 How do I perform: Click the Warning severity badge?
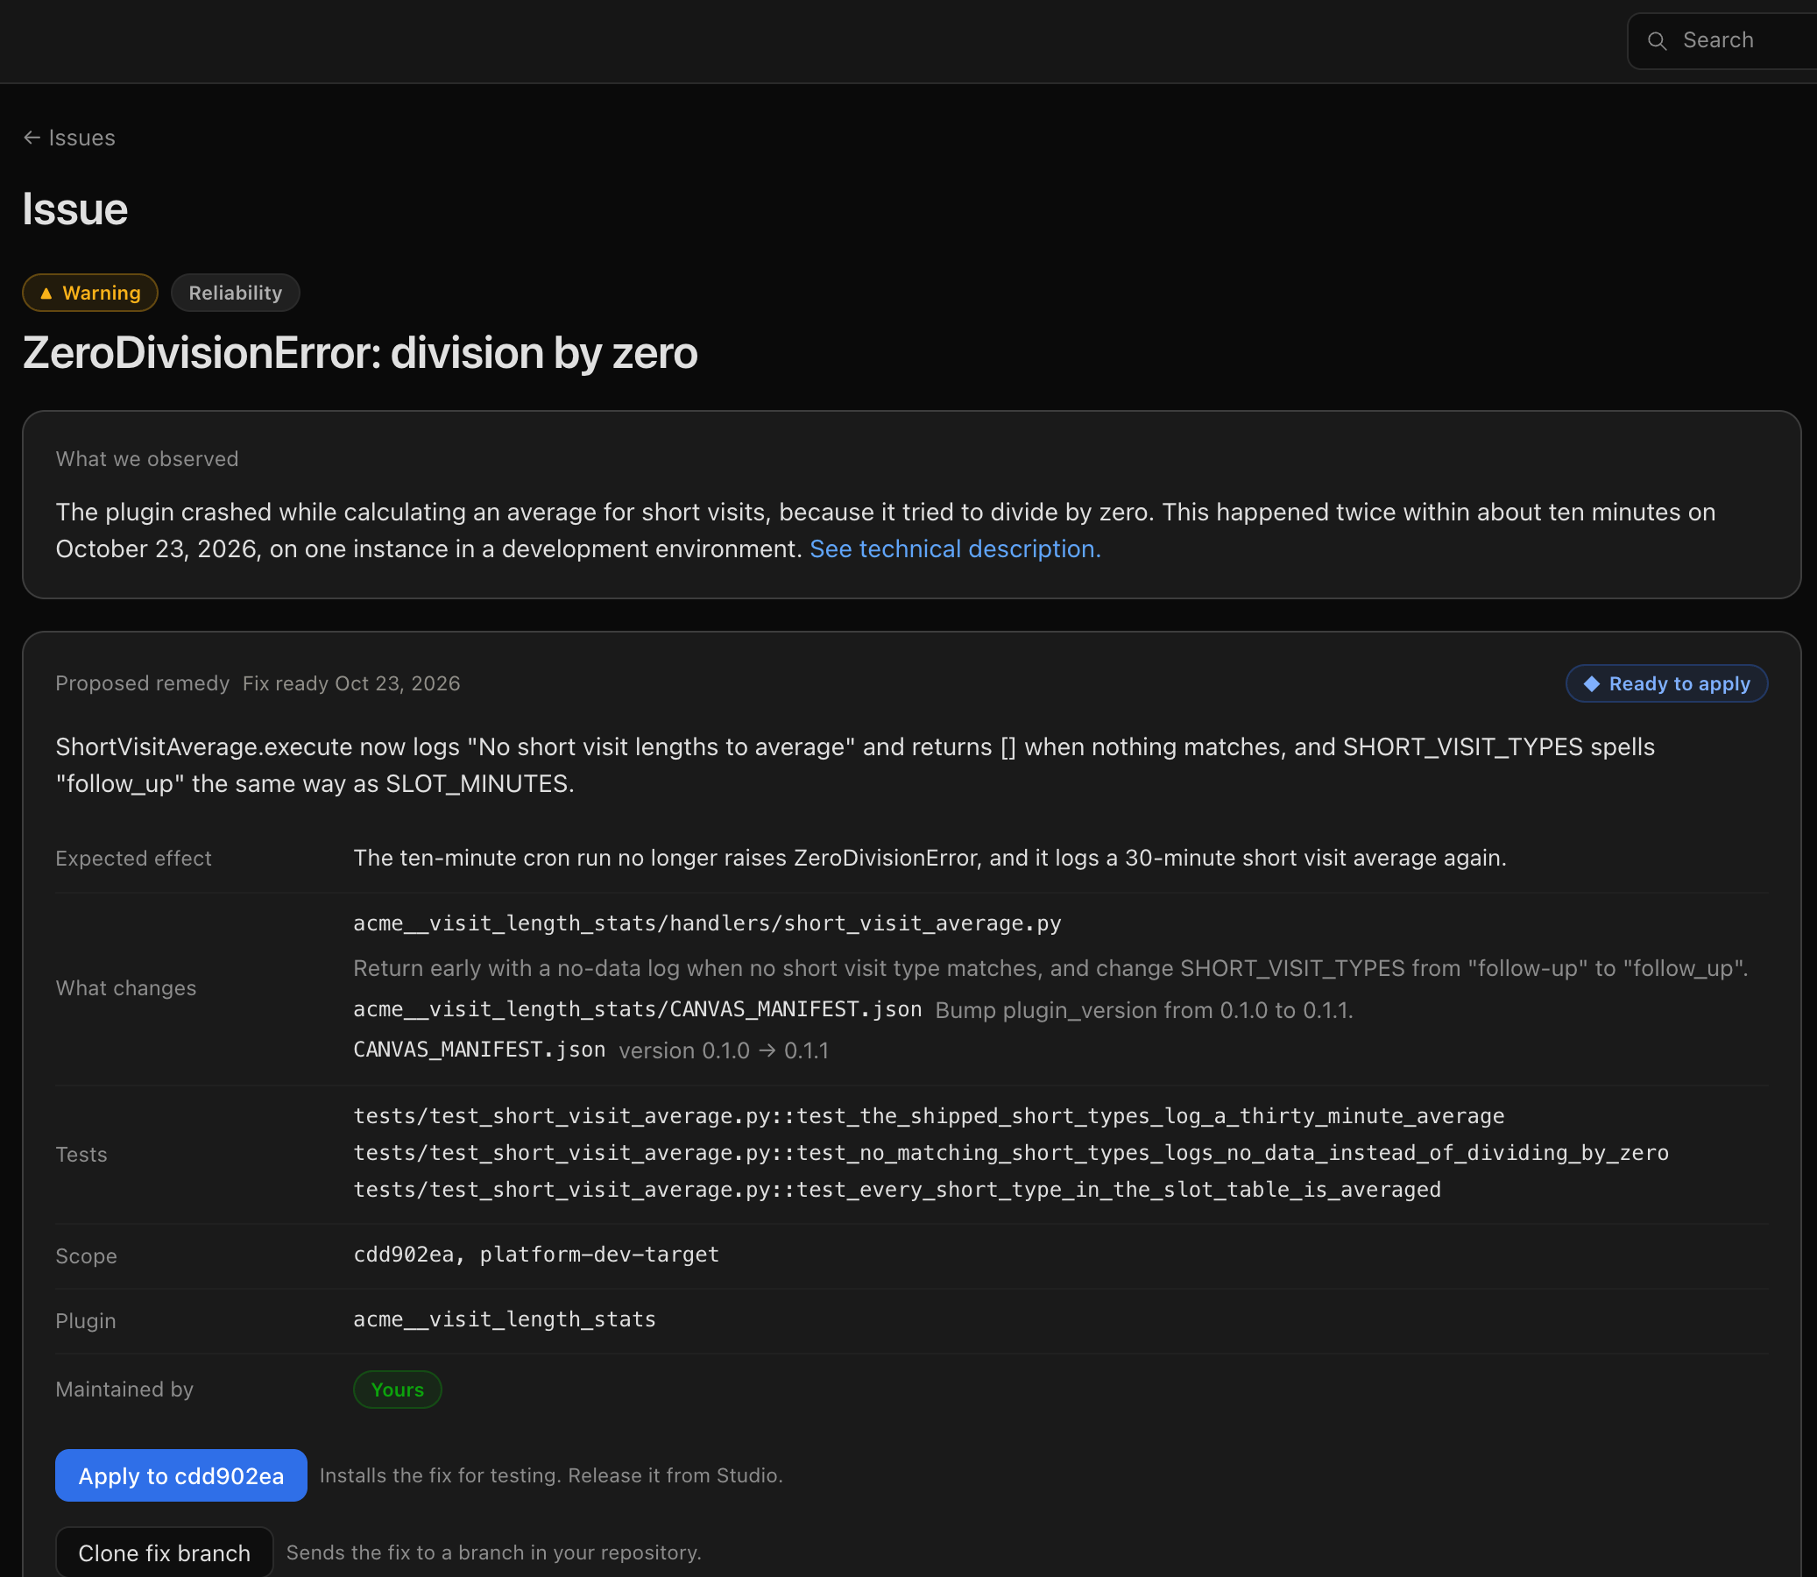[x=89, y=293]
